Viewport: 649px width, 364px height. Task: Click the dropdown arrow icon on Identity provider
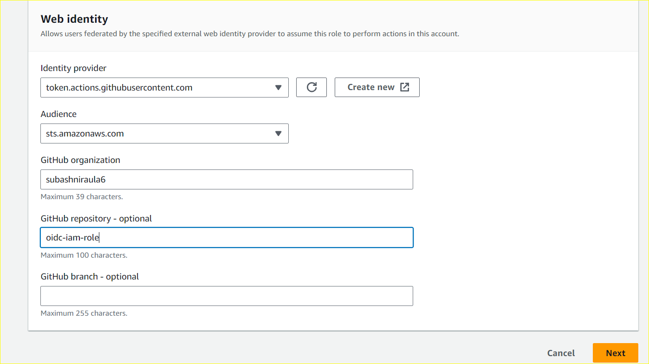279,87
